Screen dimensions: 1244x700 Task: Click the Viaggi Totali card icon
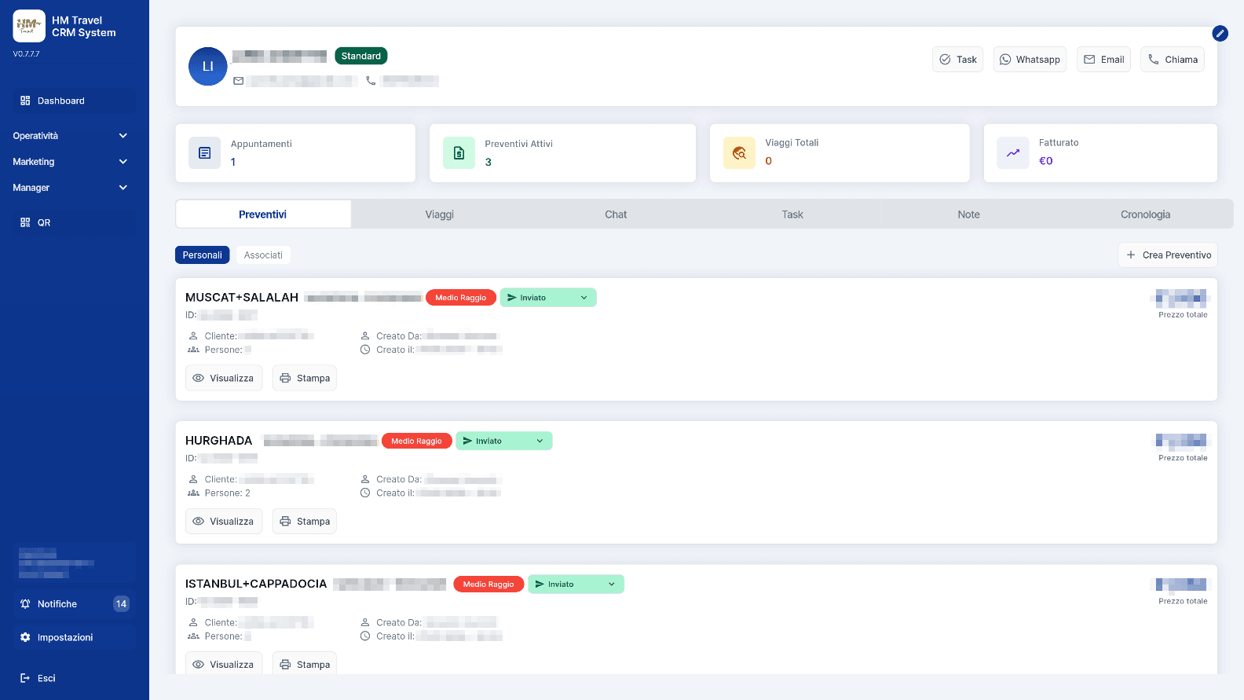[739, 153]
